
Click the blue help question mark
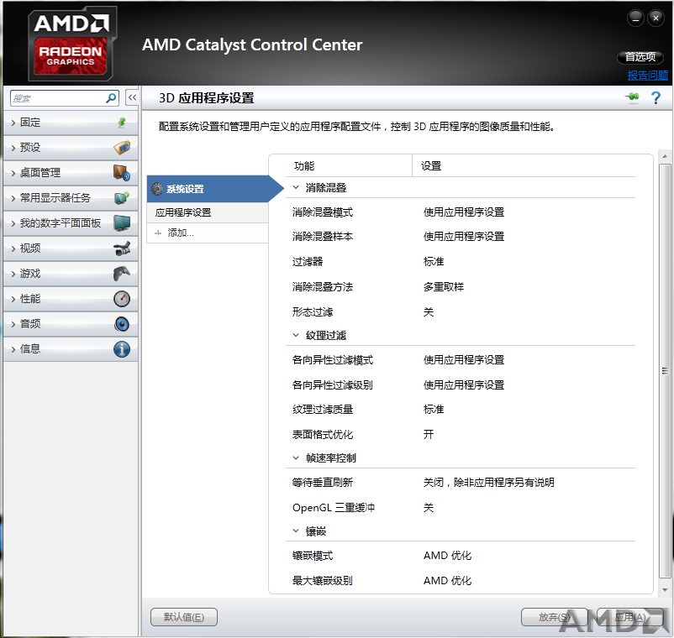tap(656, 98)
